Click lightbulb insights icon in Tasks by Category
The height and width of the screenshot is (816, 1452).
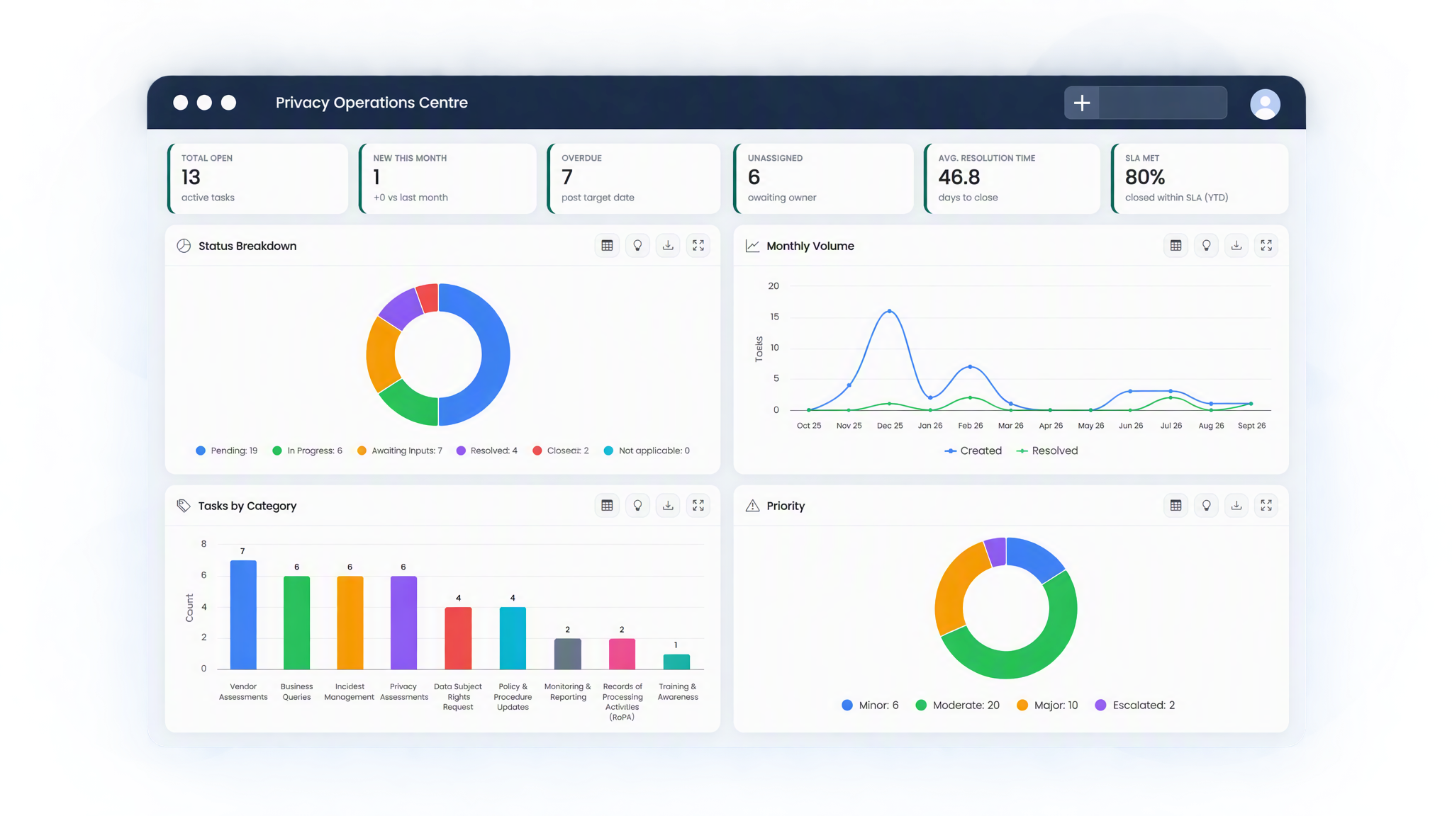tap(637, 505)
